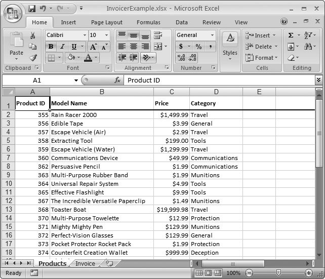Click Increase Decimal button
This screenshot has height=279, width=325.
(x=182, y=57)
